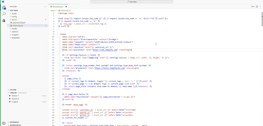Open the Manage gear at the bottom left
This screenshot has height=126, width=263.
click(4, 123)
